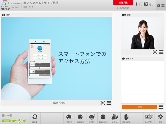
Task: Send the はてな? question reaction
Action: pyautogui.click(x=92, y=118)
